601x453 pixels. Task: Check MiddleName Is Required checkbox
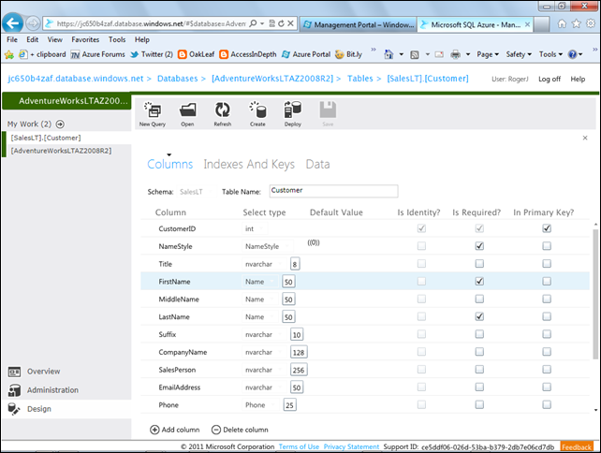(479, 299)
